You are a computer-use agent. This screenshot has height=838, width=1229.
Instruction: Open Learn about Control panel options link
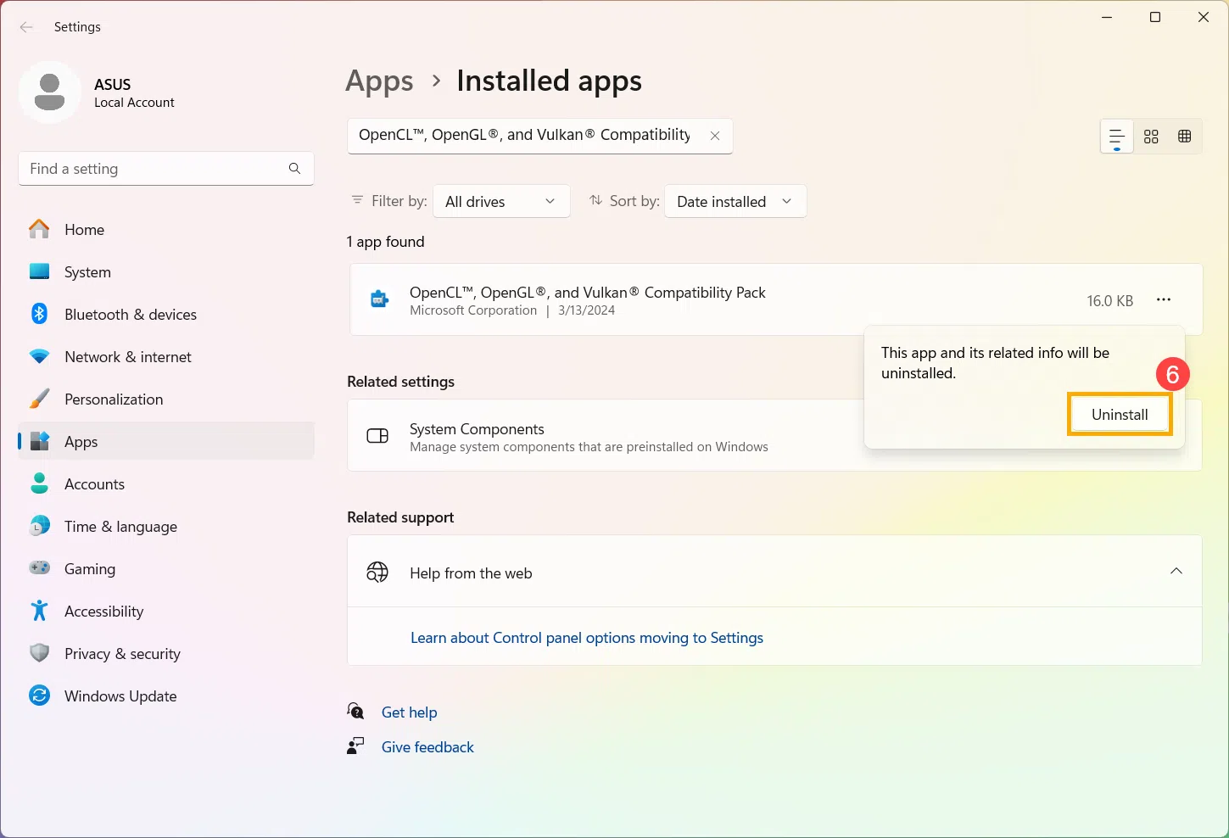coord(586,638)
